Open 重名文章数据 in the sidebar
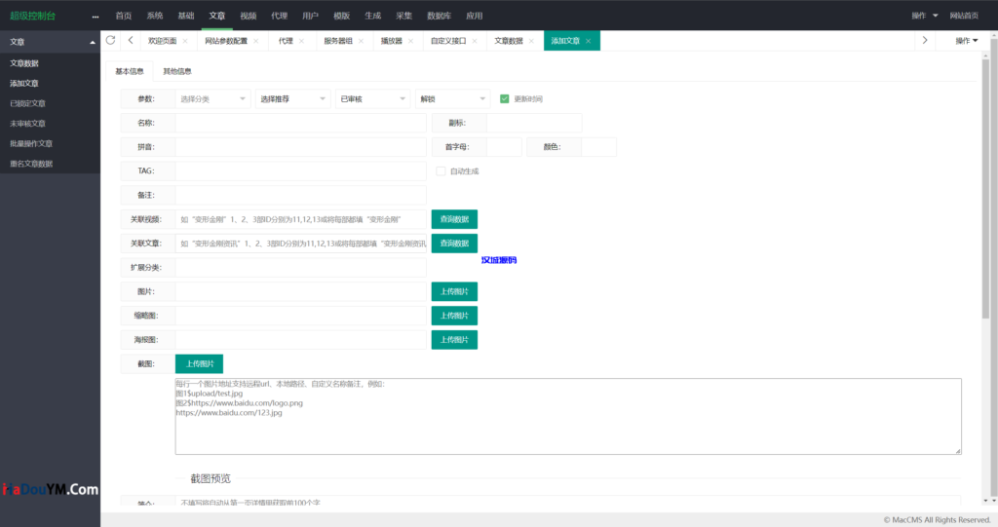This screenshot has height=527, width=998. [31, 164]
